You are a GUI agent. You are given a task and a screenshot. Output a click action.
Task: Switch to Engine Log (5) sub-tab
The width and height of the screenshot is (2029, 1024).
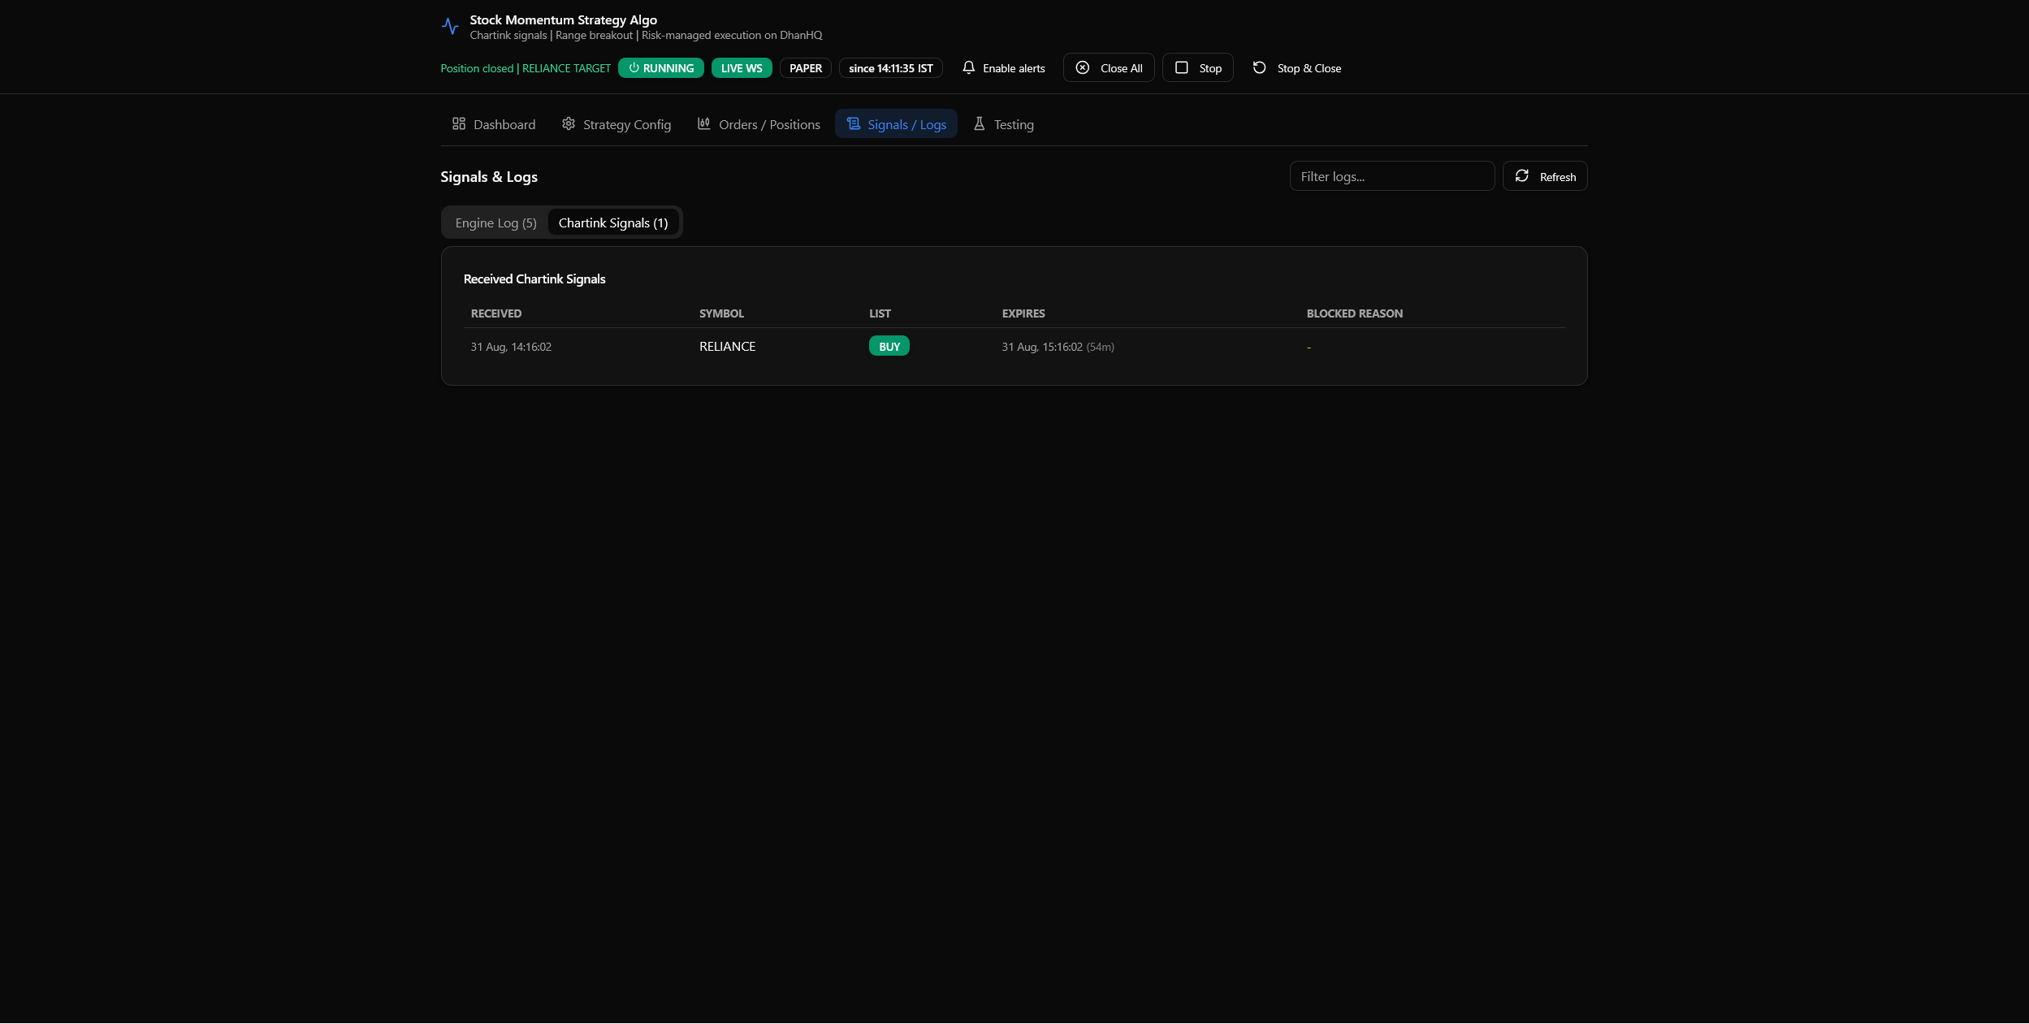coord(496,223)
